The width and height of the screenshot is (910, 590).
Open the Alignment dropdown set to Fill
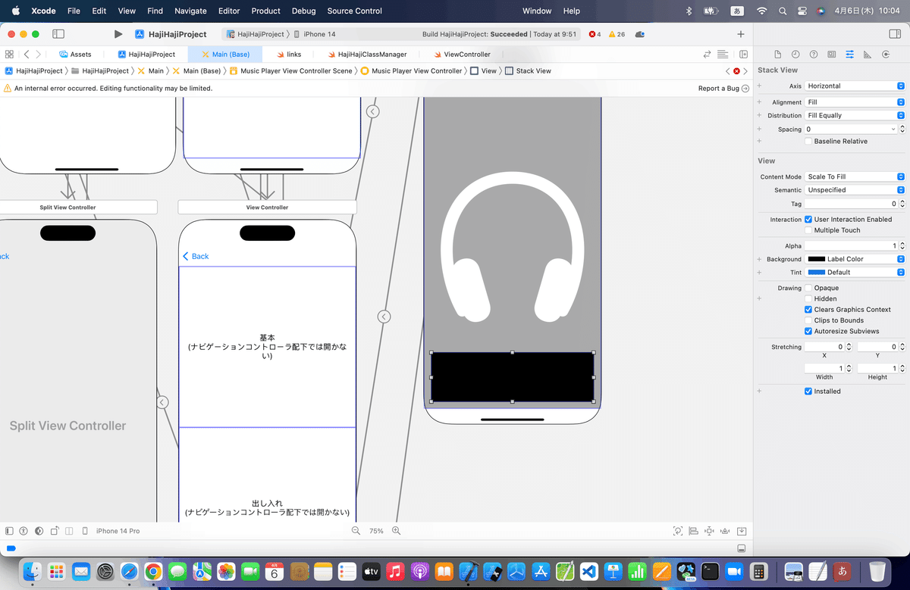(x=855, y=102)
